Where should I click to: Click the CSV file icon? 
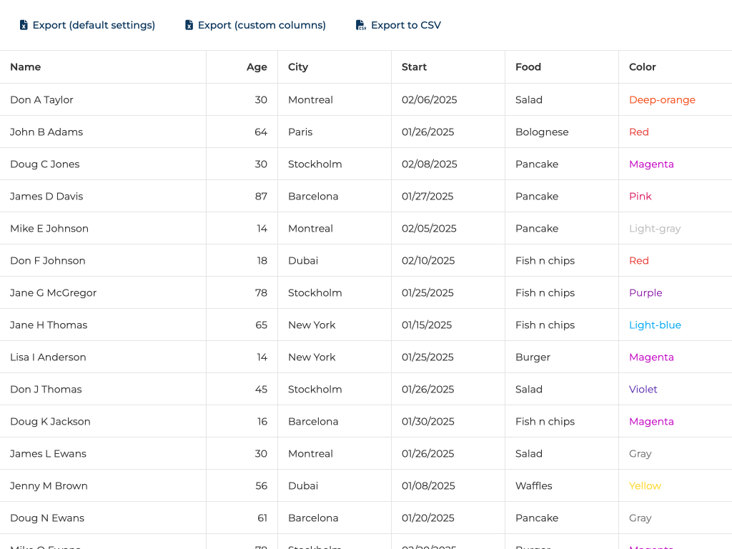click(x=361, y=25)
